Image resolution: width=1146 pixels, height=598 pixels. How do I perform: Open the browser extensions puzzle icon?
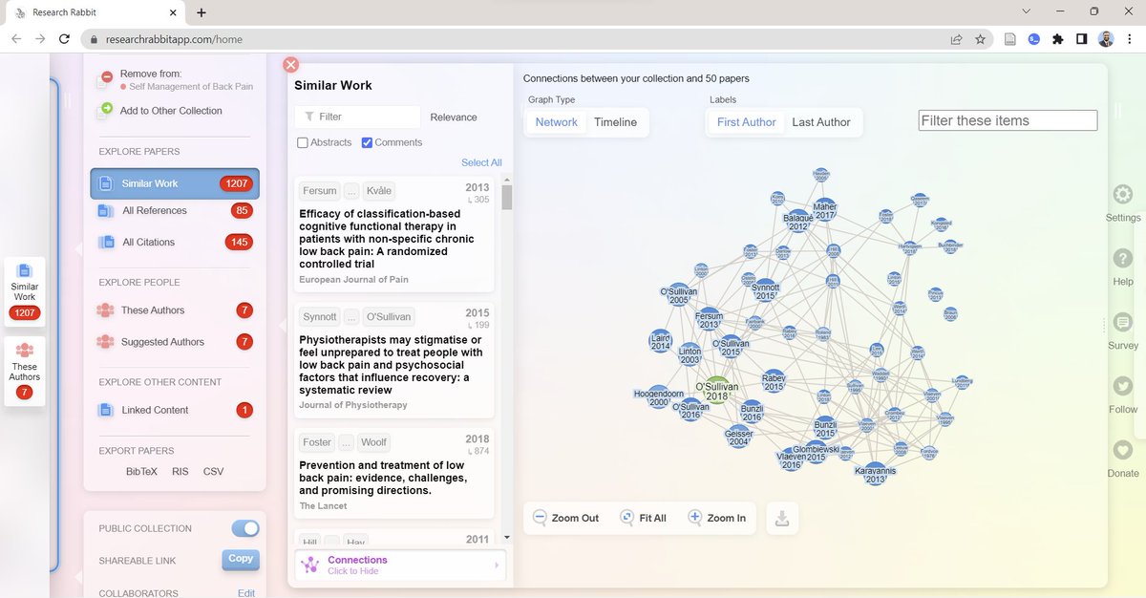click(x=1057, y=39)
